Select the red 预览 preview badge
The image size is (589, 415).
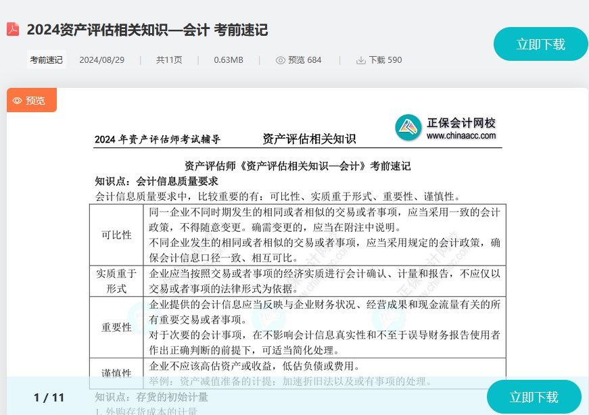(x=31, y=100)
